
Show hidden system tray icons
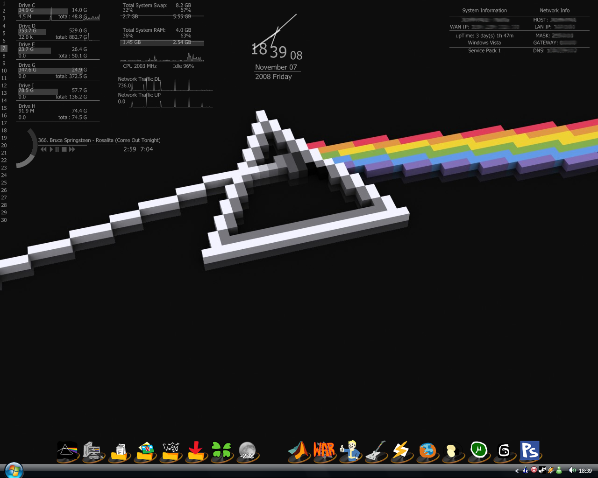pos(517,471)
